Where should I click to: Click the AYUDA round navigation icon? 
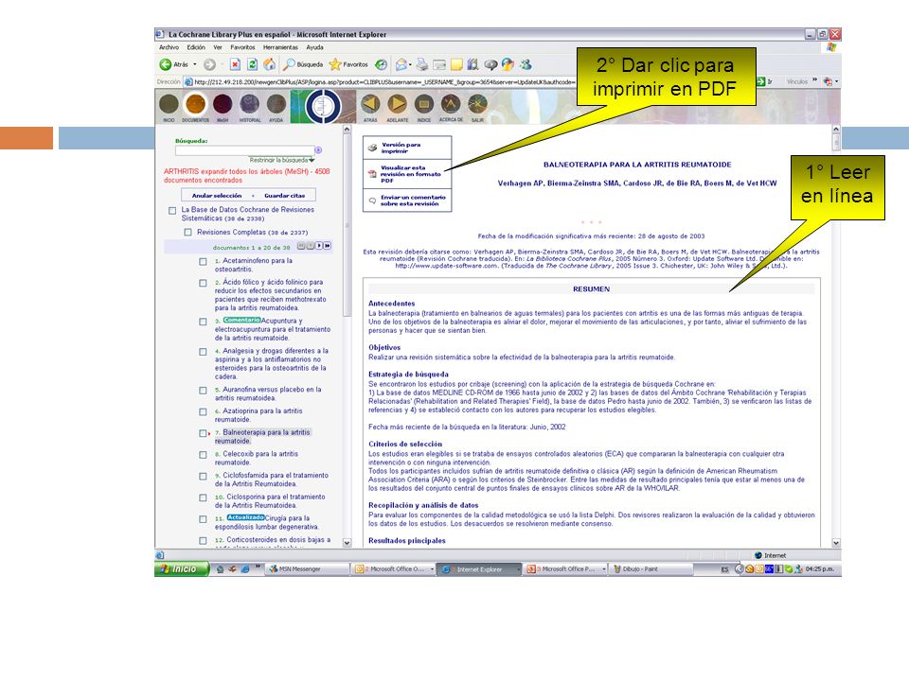276,105
